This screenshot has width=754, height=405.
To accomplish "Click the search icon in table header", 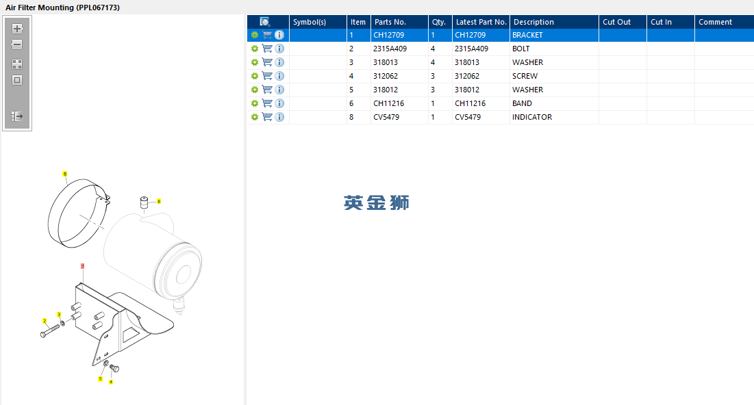I will click(x=265, y=22).
